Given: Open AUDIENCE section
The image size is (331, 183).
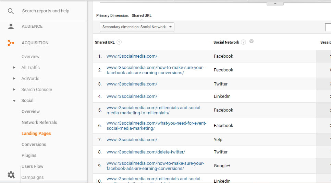Looking at the screenshot, I should pos(32,26).
